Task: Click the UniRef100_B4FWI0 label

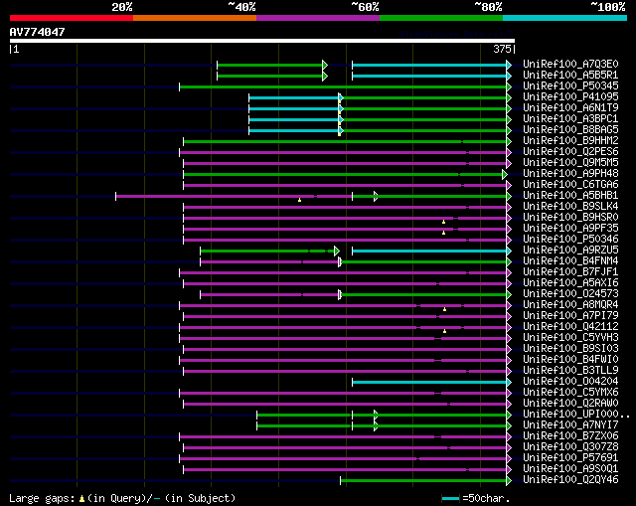Action: 570,360
